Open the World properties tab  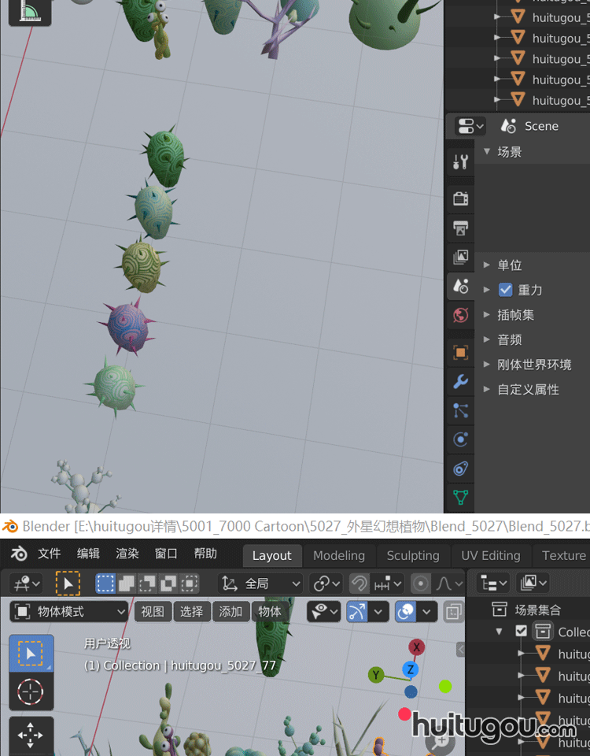click(460, 315)
